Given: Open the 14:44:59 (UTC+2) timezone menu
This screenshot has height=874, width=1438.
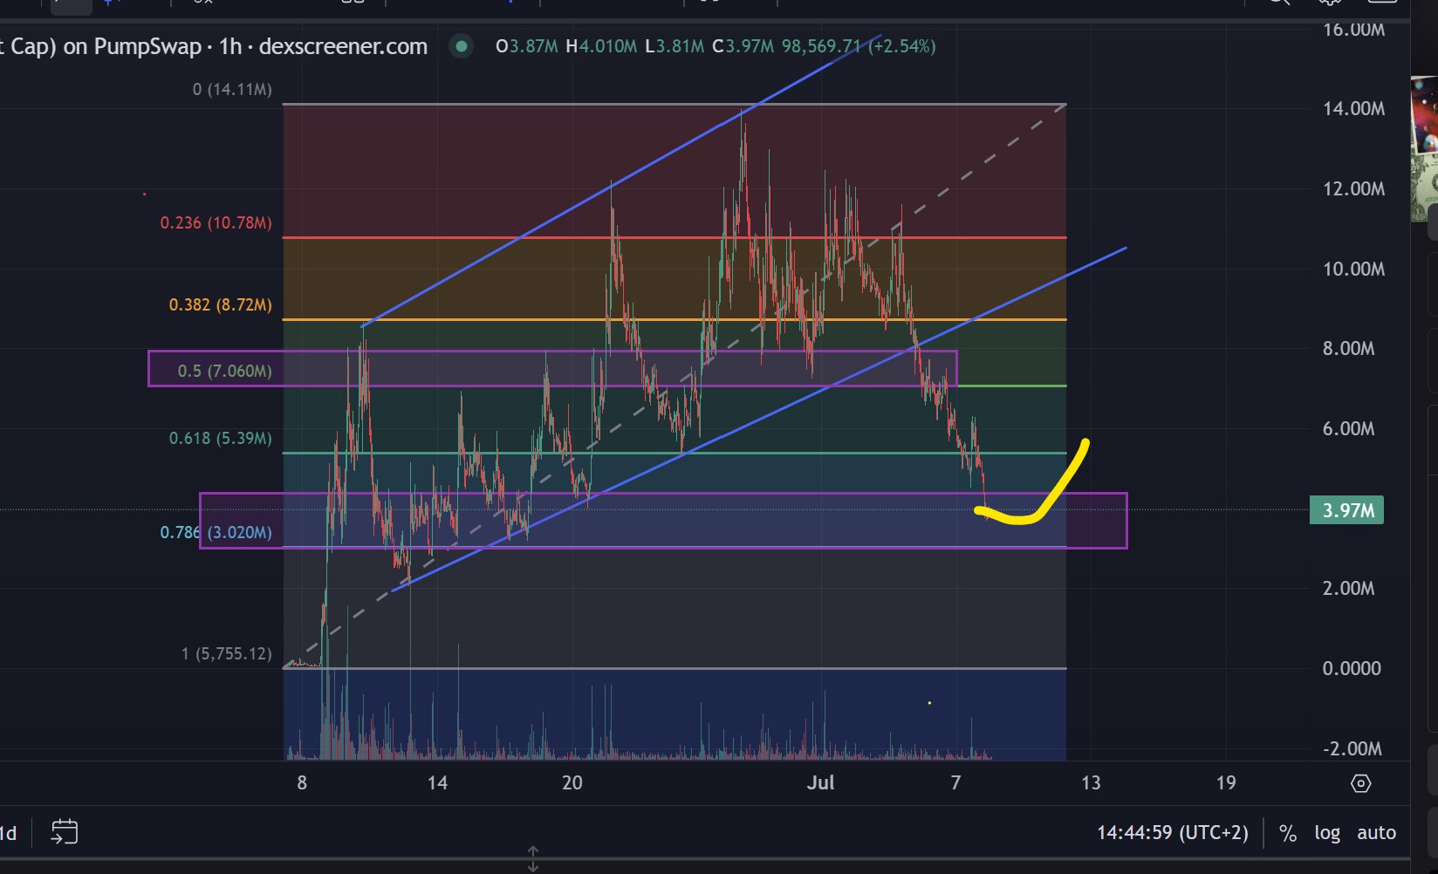Looking at the screenshot, I should (1172, 833).
